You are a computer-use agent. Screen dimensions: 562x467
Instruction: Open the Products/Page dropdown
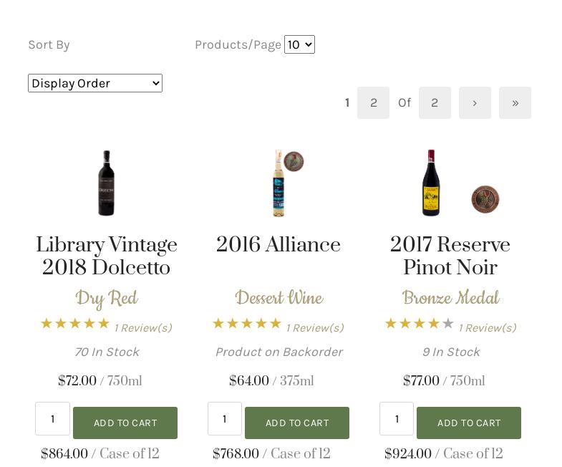(299, 44)
